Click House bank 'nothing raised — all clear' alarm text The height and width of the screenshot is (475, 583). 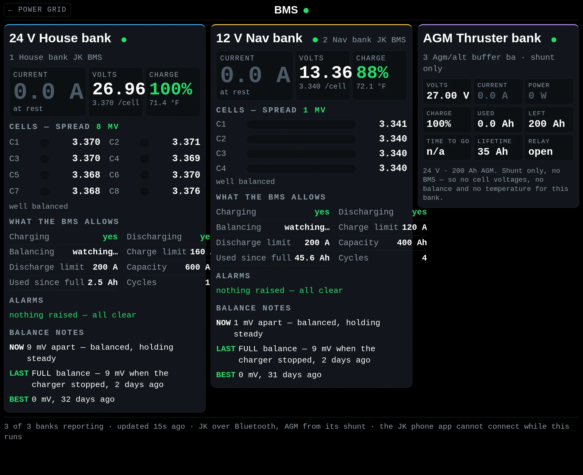73,315
